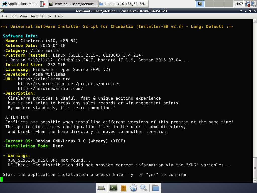Click the green terminal cursor block
This screenshot has height=193, width=257.
(x=2, y=179)
